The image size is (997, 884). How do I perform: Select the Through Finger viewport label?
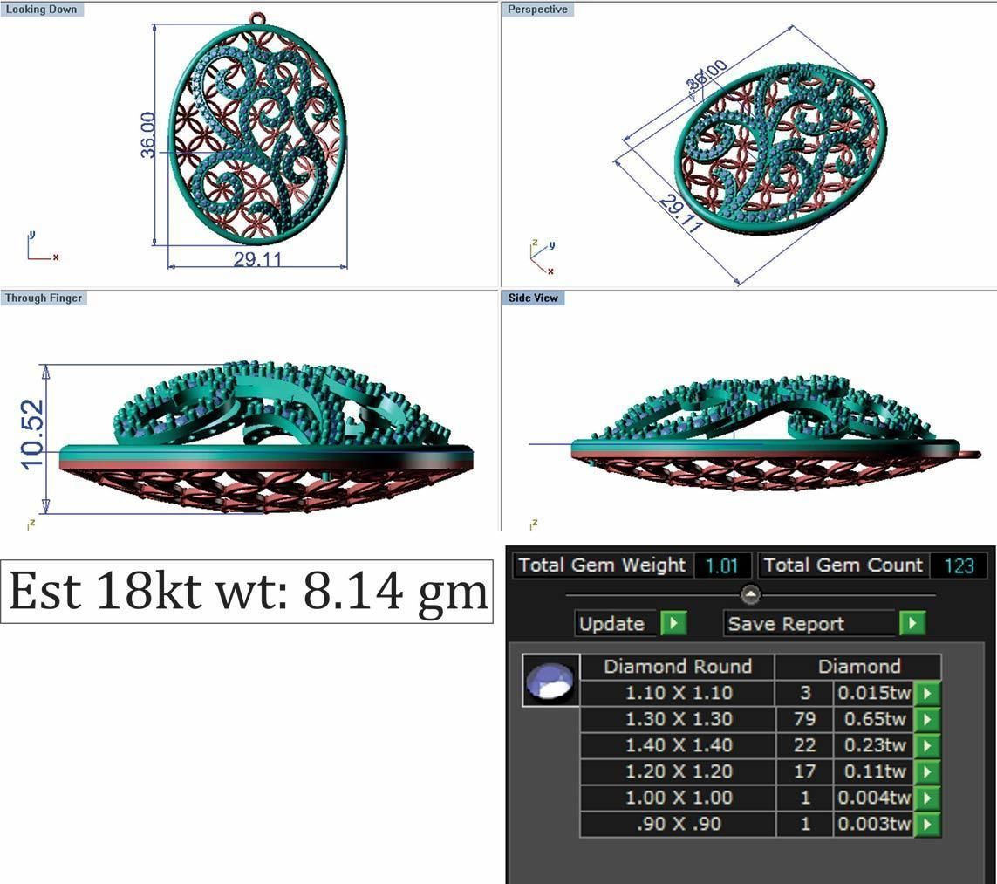pos(44,298)
